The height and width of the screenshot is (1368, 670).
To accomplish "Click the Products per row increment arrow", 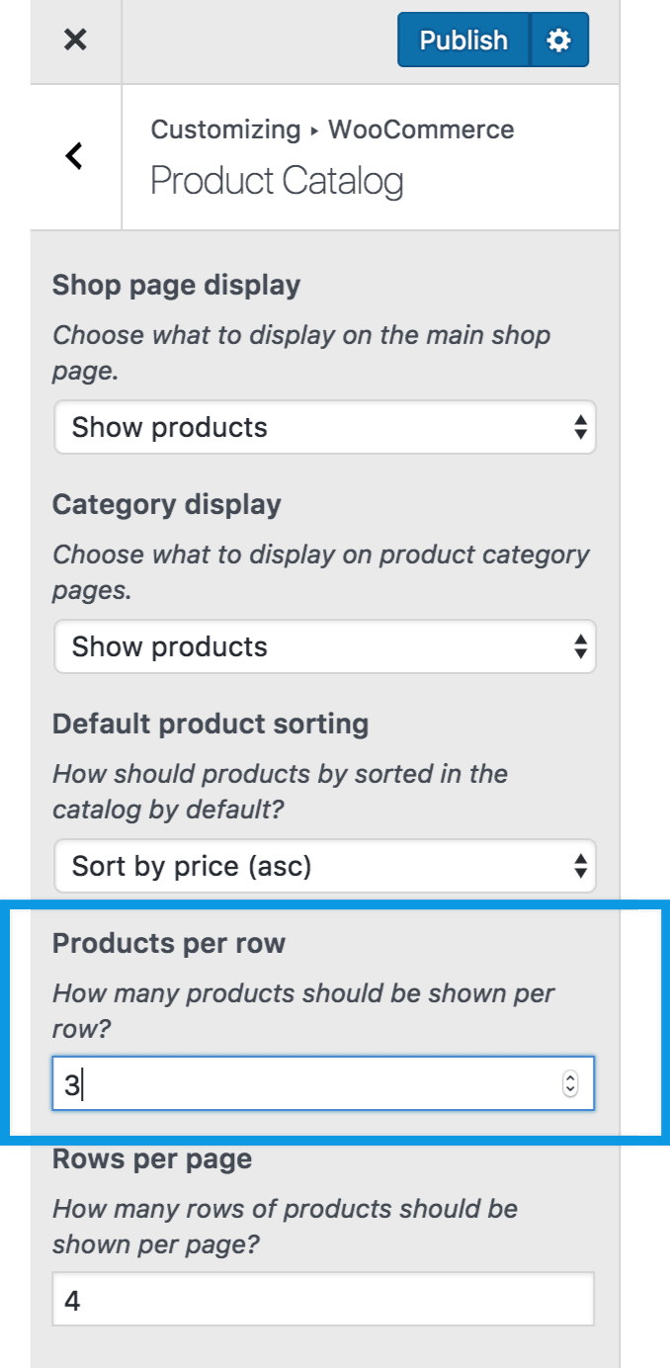I will click(570, 1078).
